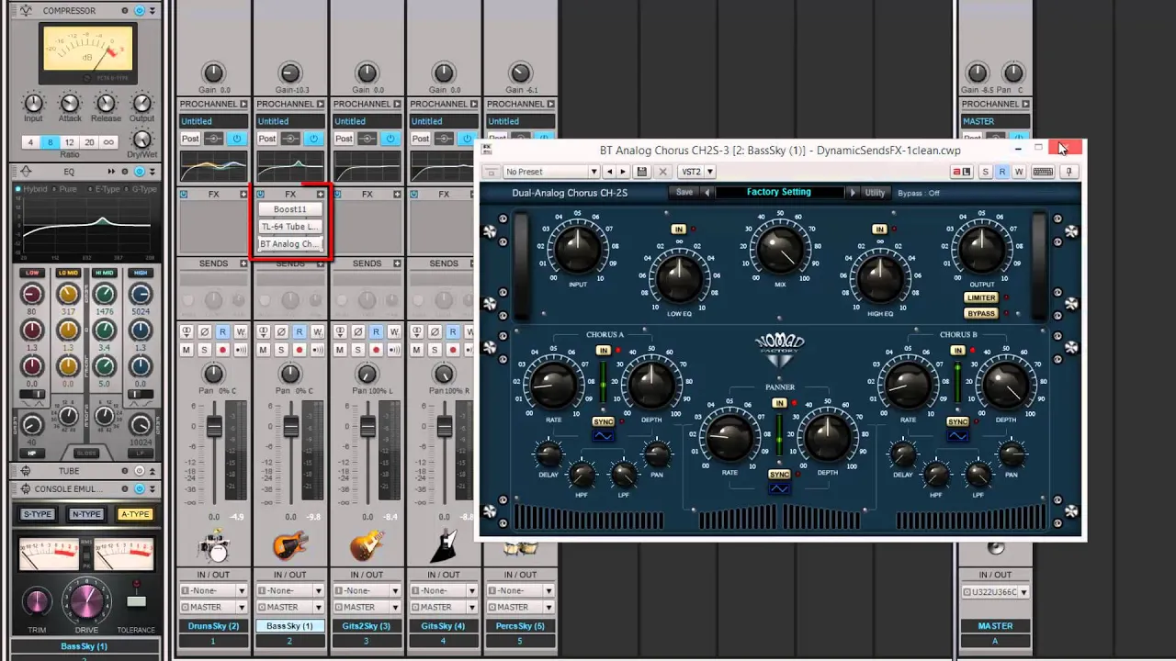Toggle plugin automation write W button

click(x=1019, y=172)
